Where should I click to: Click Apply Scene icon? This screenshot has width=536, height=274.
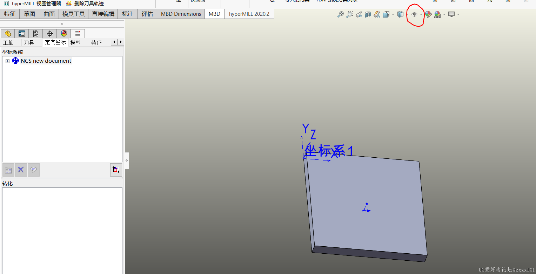point(437,14)
